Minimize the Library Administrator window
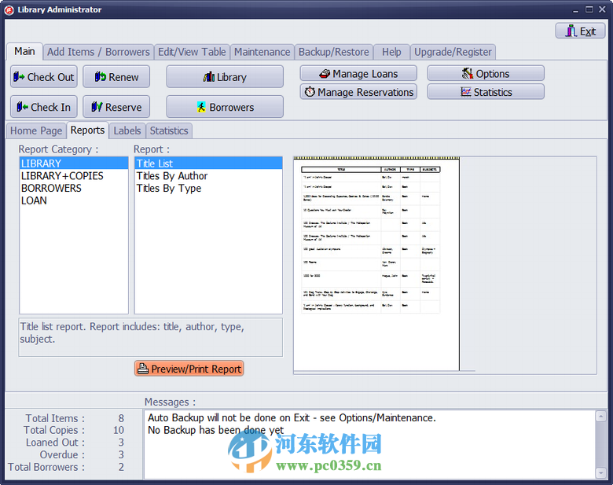Image resolution: width=613 pixels, height=485 pixels. 575,9
